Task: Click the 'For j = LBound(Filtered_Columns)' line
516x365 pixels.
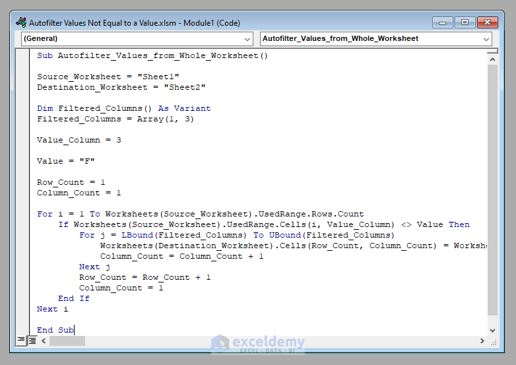Action: pos(237,235)
